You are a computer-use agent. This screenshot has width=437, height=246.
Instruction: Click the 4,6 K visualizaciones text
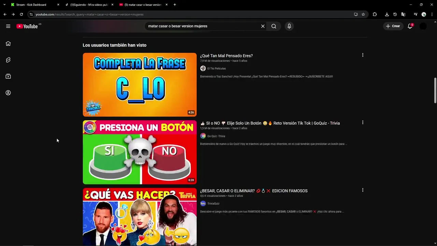click(x=213, y=196)
